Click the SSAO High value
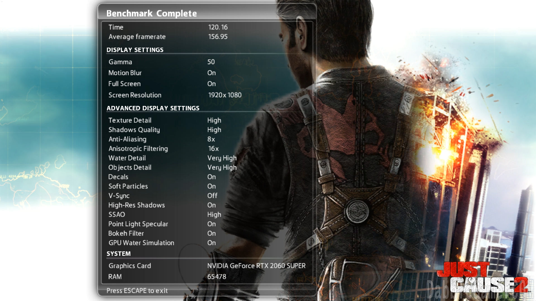 click(214, 214)
